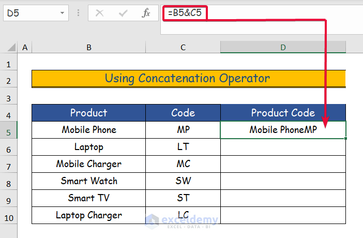Click the Product Code header cell
363x238 pixels.
283,113
